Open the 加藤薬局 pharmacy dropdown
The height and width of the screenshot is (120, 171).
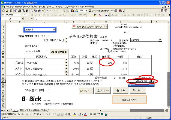coord(54,30)
